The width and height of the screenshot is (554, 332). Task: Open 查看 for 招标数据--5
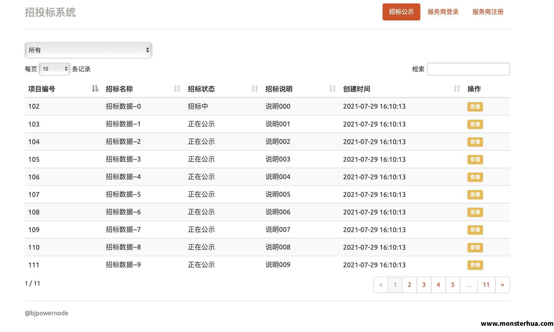(x=475, y=195)
